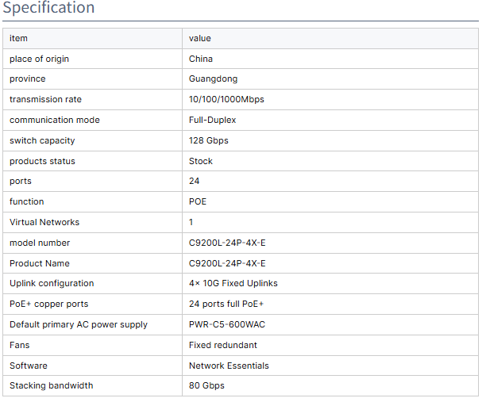Select the C9200L-24P-4X-E model number value

(x=227, y=243)
